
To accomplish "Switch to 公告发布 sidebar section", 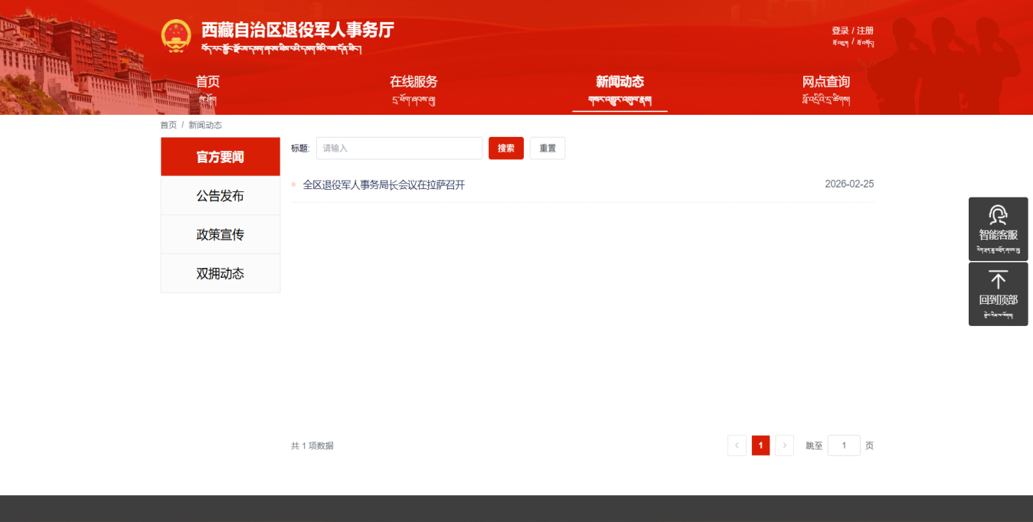I will coord(220,196).
